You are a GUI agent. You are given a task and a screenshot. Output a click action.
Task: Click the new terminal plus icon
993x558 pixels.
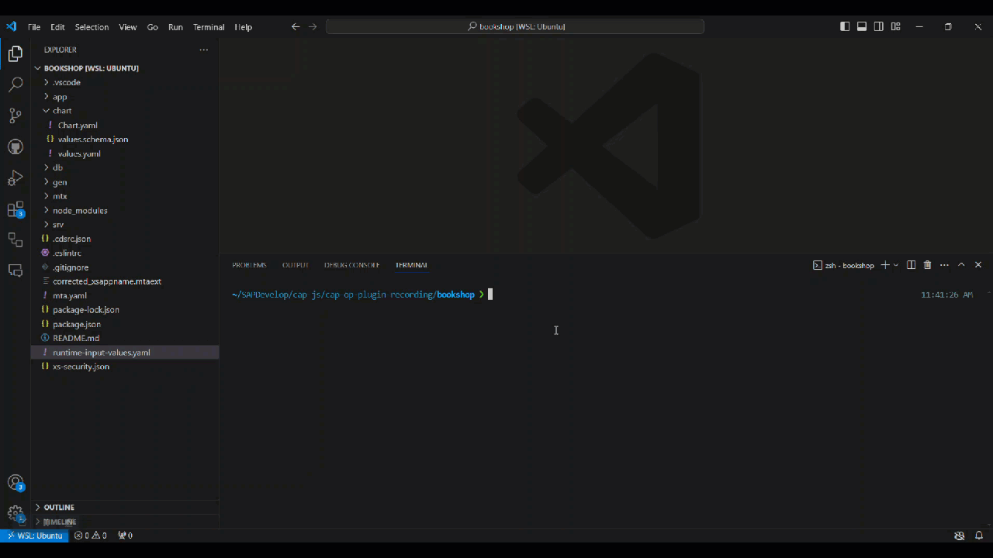click(x=885, y=265)
